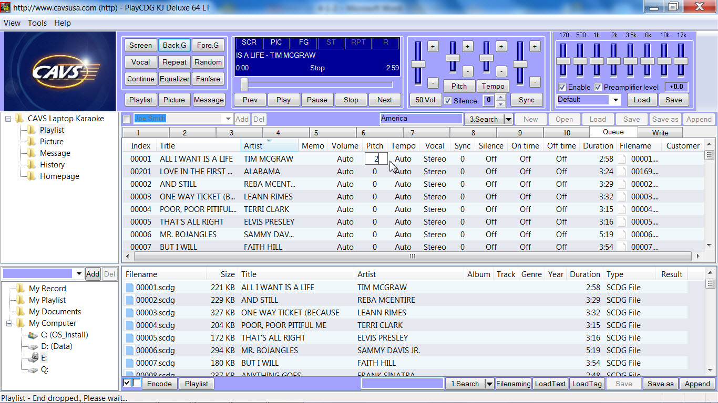Select the Message folder in the CAVS tree
718x403 pixels.
(55, 153)
